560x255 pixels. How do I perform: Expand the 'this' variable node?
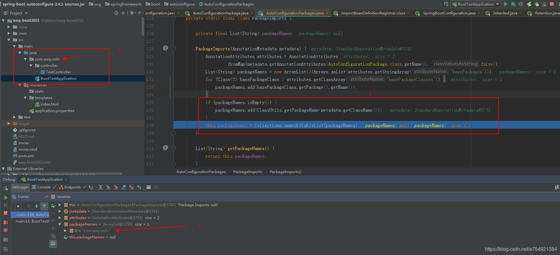pyautogui.click(x=60, y=205)
